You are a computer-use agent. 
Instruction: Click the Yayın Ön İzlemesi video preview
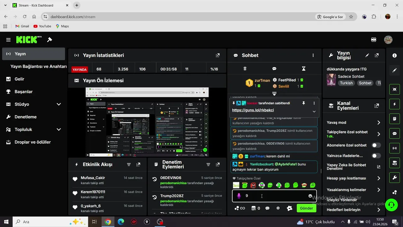click(147, 122)
